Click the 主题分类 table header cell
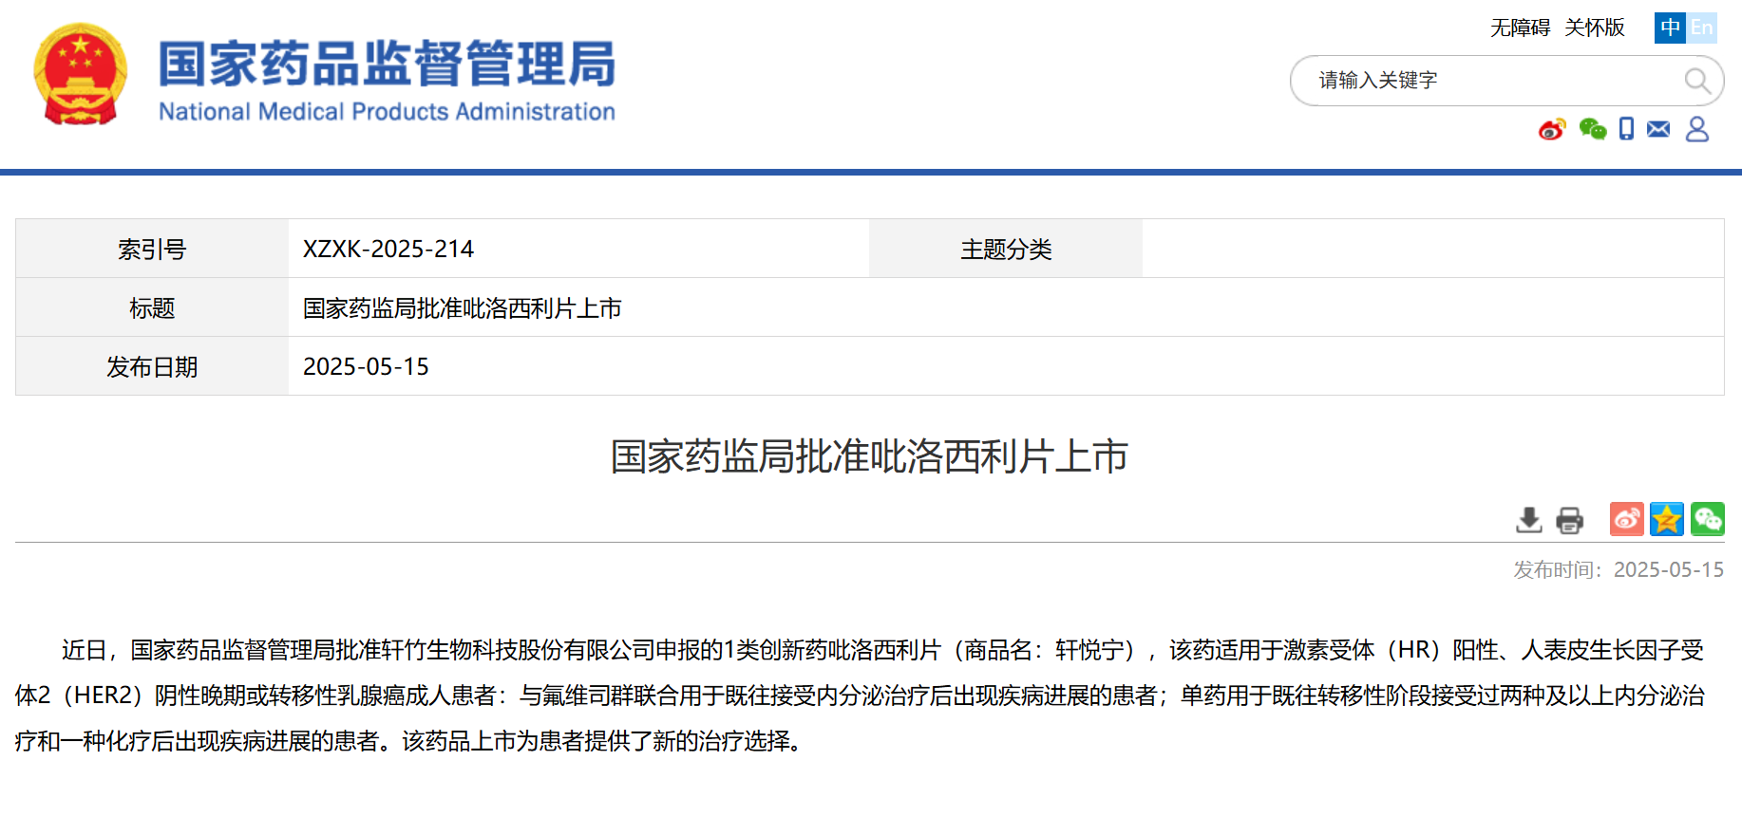Viewport: 1742px width, 835px height. [x=1006, y=249]
